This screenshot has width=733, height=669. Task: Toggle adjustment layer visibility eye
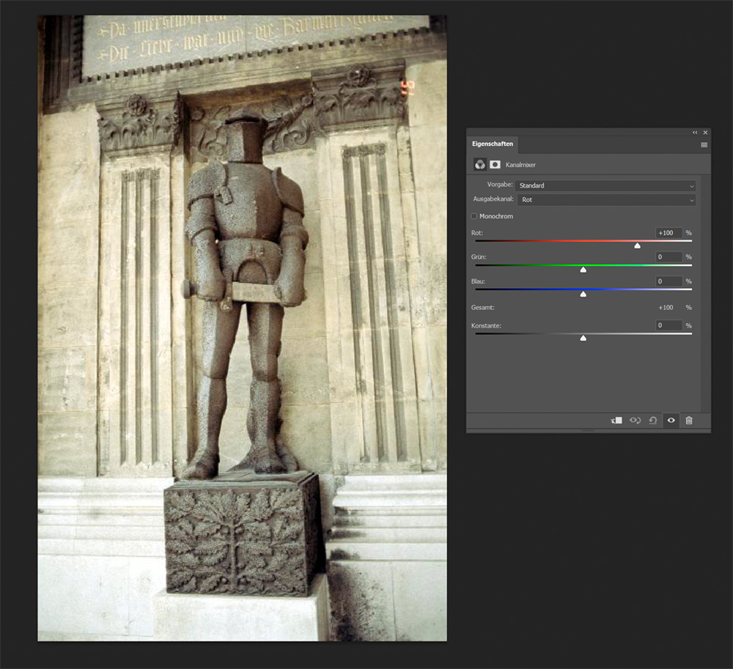tap(671, 421)
